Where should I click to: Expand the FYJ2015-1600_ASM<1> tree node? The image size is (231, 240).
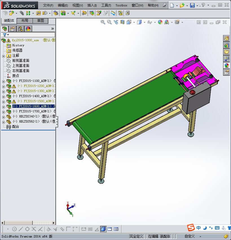[3, 107]
